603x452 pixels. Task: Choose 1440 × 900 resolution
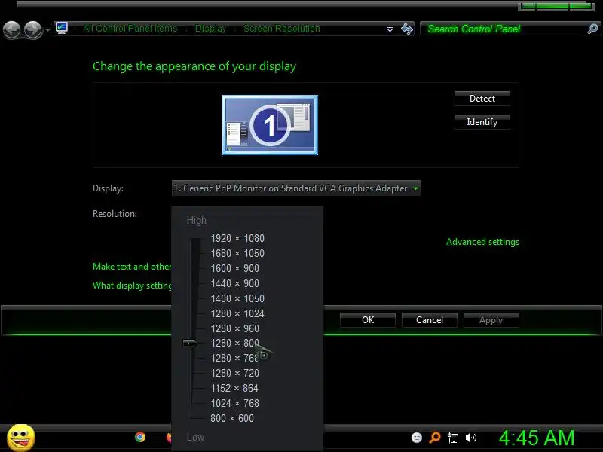point(234,283)
